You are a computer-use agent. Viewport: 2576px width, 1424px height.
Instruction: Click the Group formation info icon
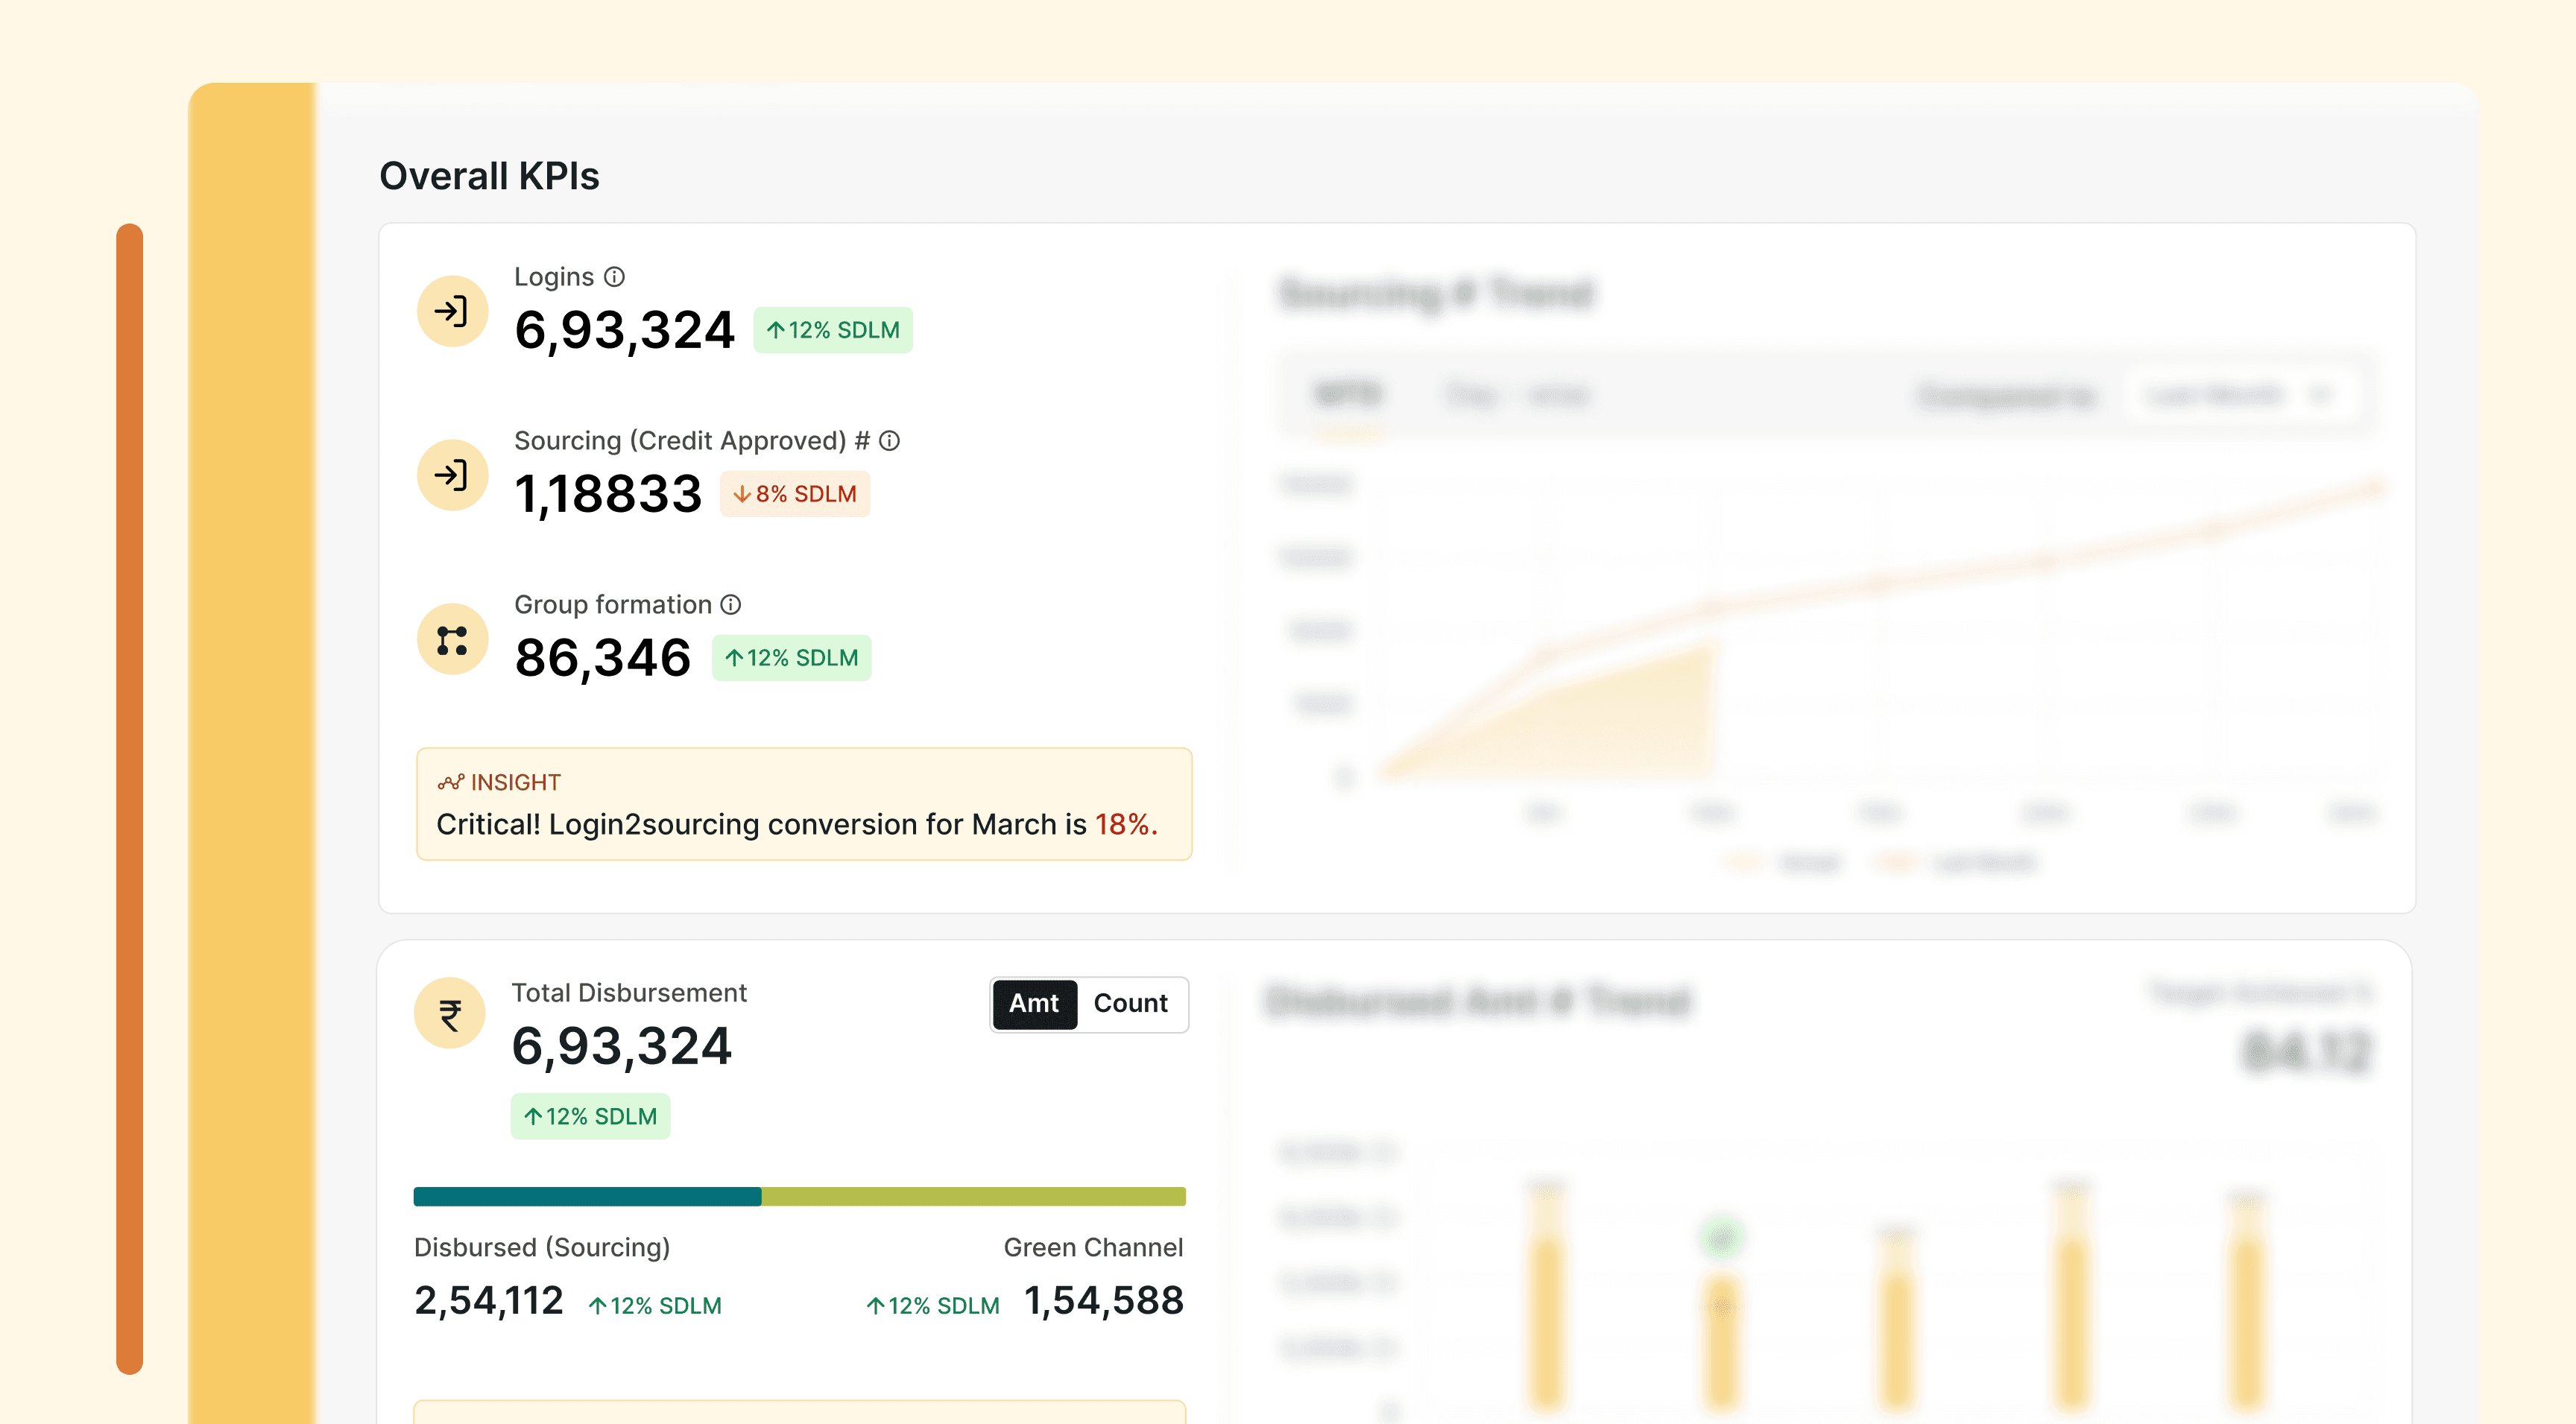(x=731, y=605)
